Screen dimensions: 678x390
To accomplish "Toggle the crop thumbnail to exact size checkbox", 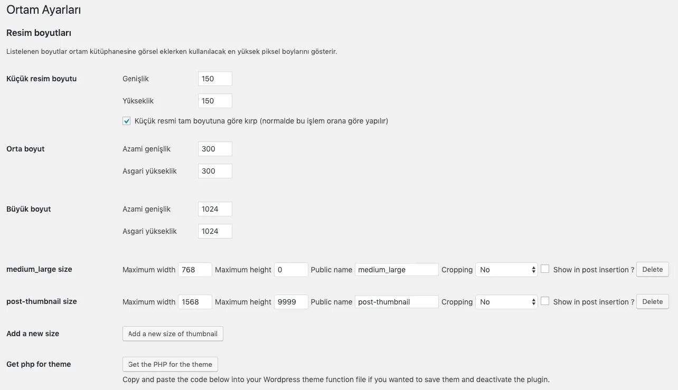I will [x=127, y=121].
